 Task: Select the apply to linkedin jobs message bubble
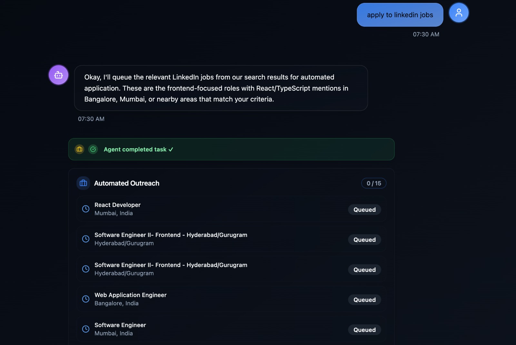[x=400, y=14]
